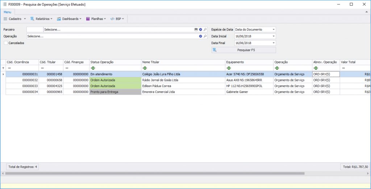Click the blue arrow icon in Operação field

pos(200,36)
